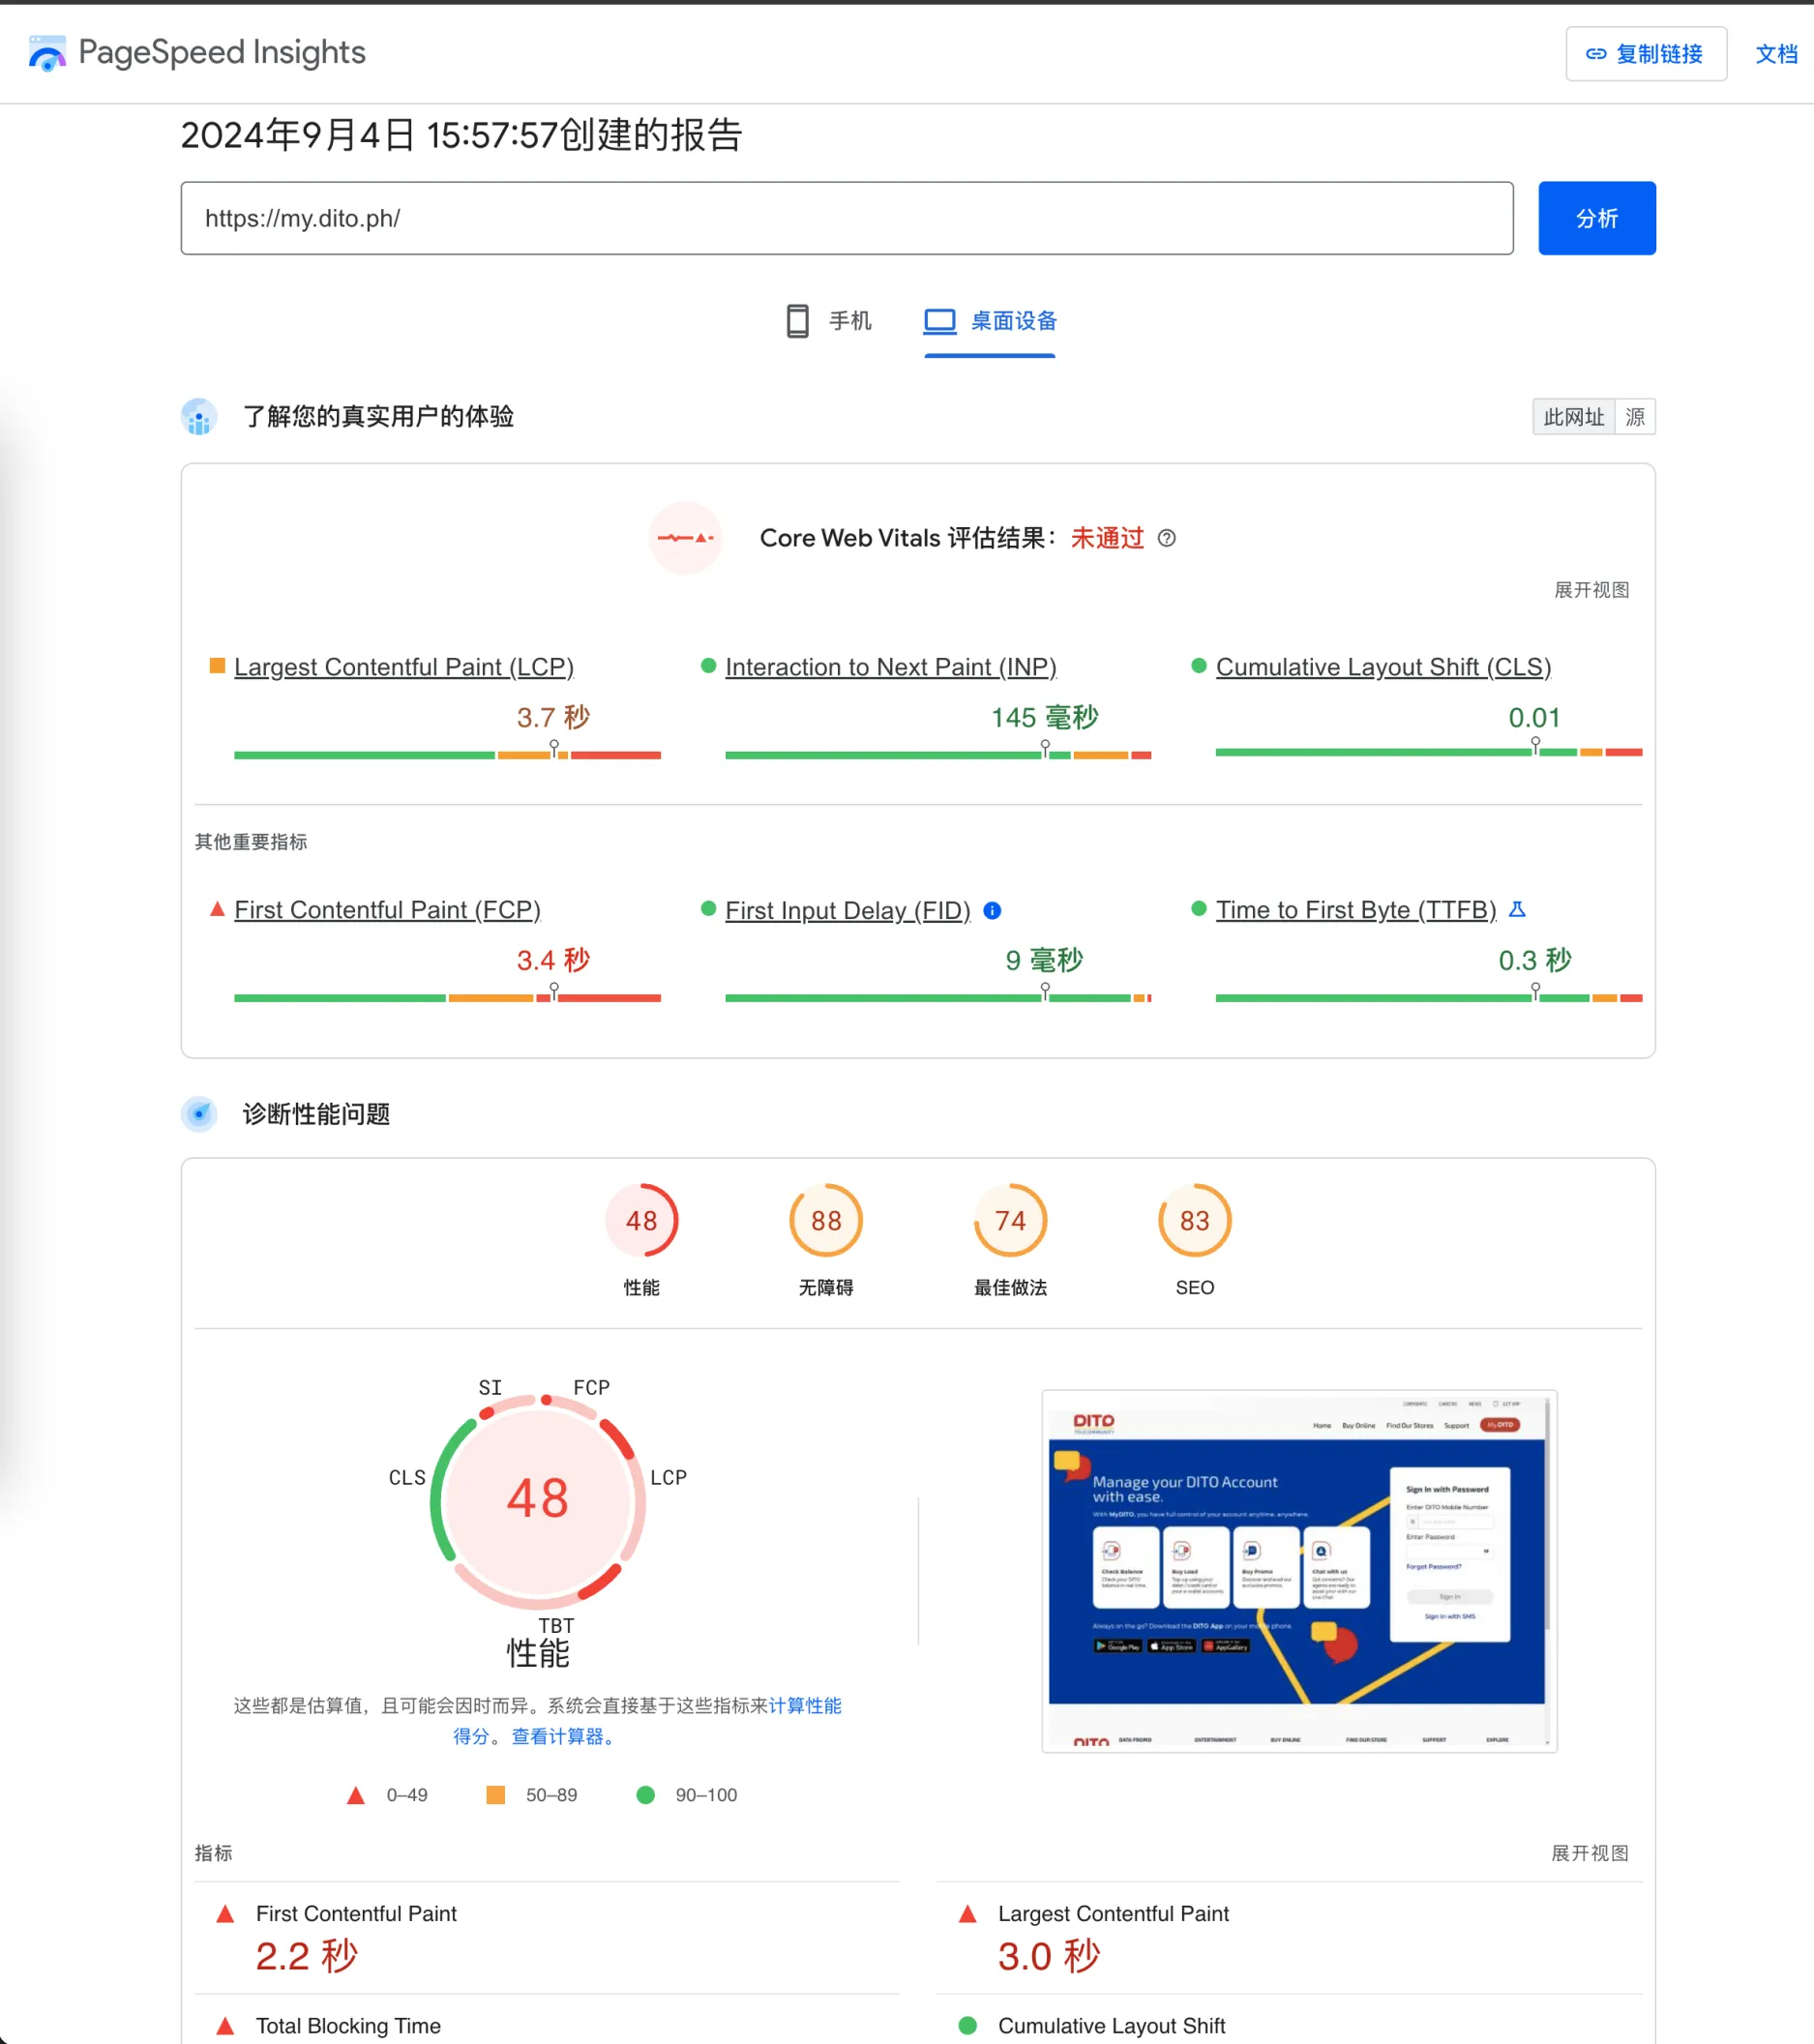Click the 其他重要指标 section label
Viewport: 1814px width, 2044px height.
(x=251, y=842)
